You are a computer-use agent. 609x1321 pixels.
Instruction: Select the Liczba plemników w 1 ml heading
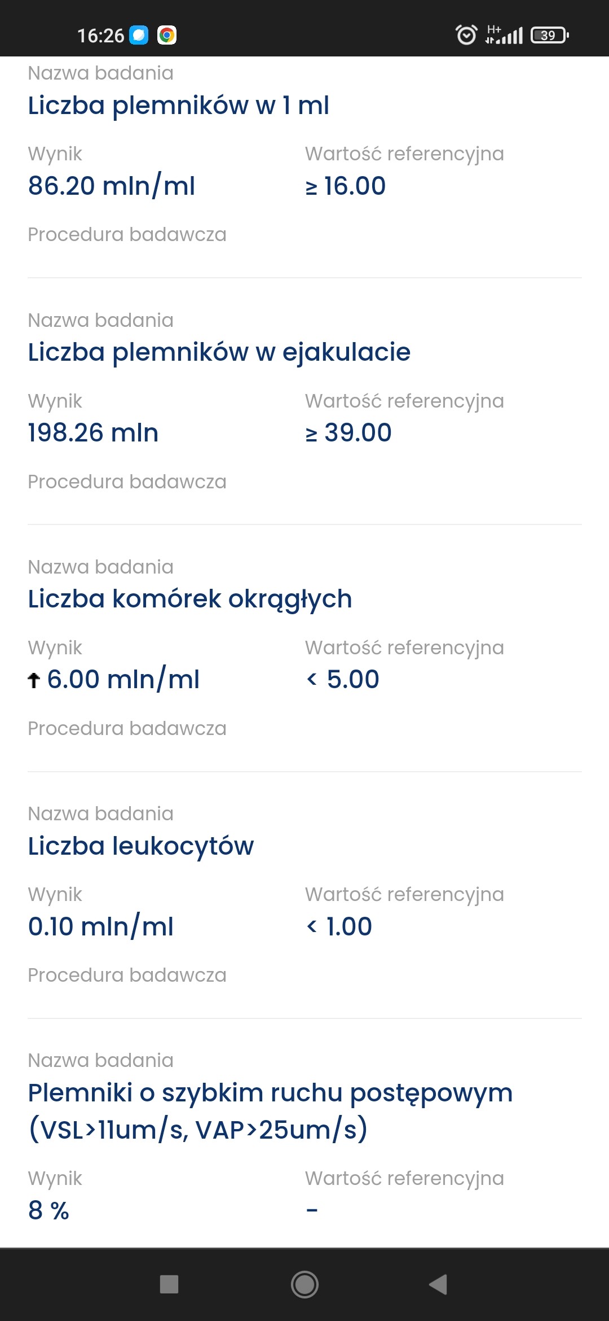178,106
